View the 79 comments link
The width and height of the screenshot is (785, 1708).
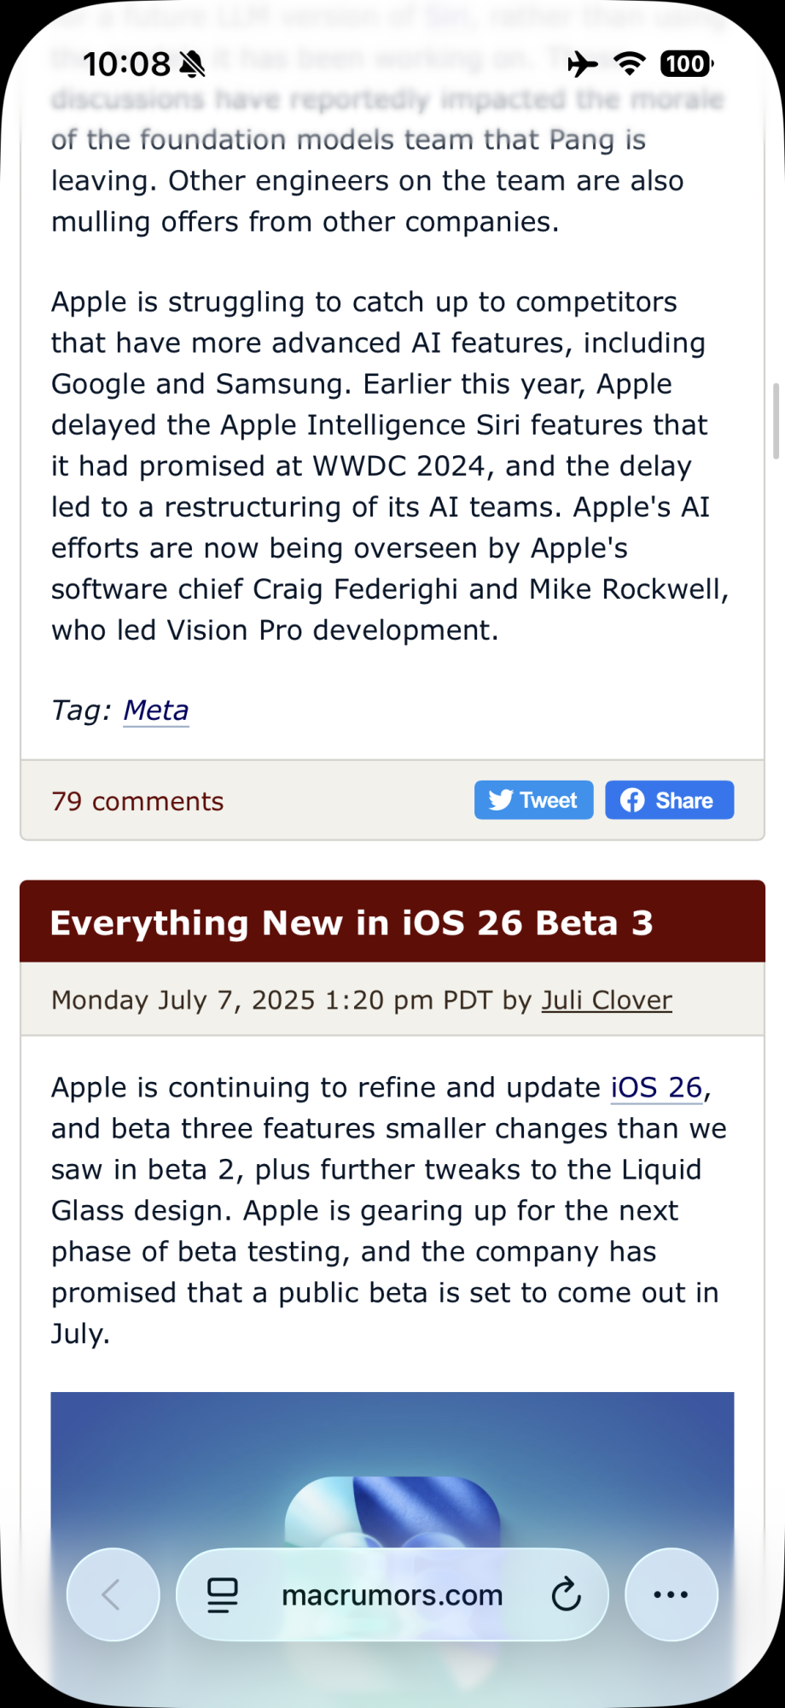[137, 801]
